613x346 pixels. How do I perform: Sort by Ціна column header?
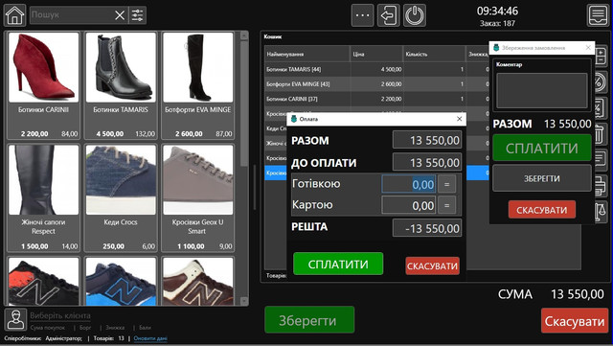coord(376,54)
